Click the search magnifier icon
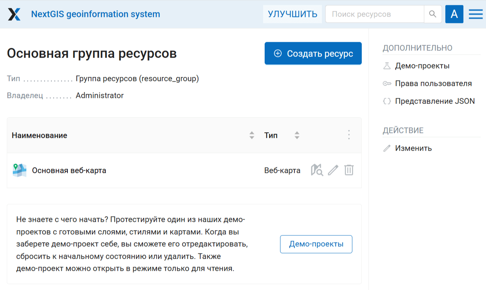The image size is (486, 290). point(433,14)
